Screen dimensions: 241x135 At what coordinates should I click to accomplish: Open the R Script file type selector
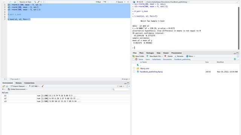click(125, 79)
